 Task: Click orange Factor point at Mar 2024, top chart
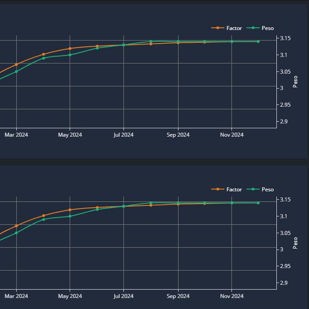(x=16, y=64)
